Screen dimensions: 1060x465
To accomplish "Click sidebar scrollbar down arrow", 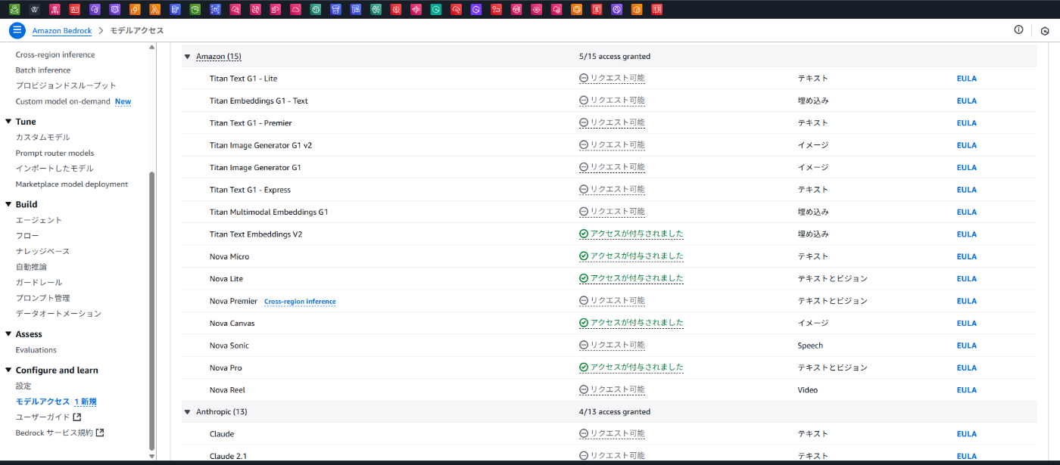I will click(x=151, y=456).
